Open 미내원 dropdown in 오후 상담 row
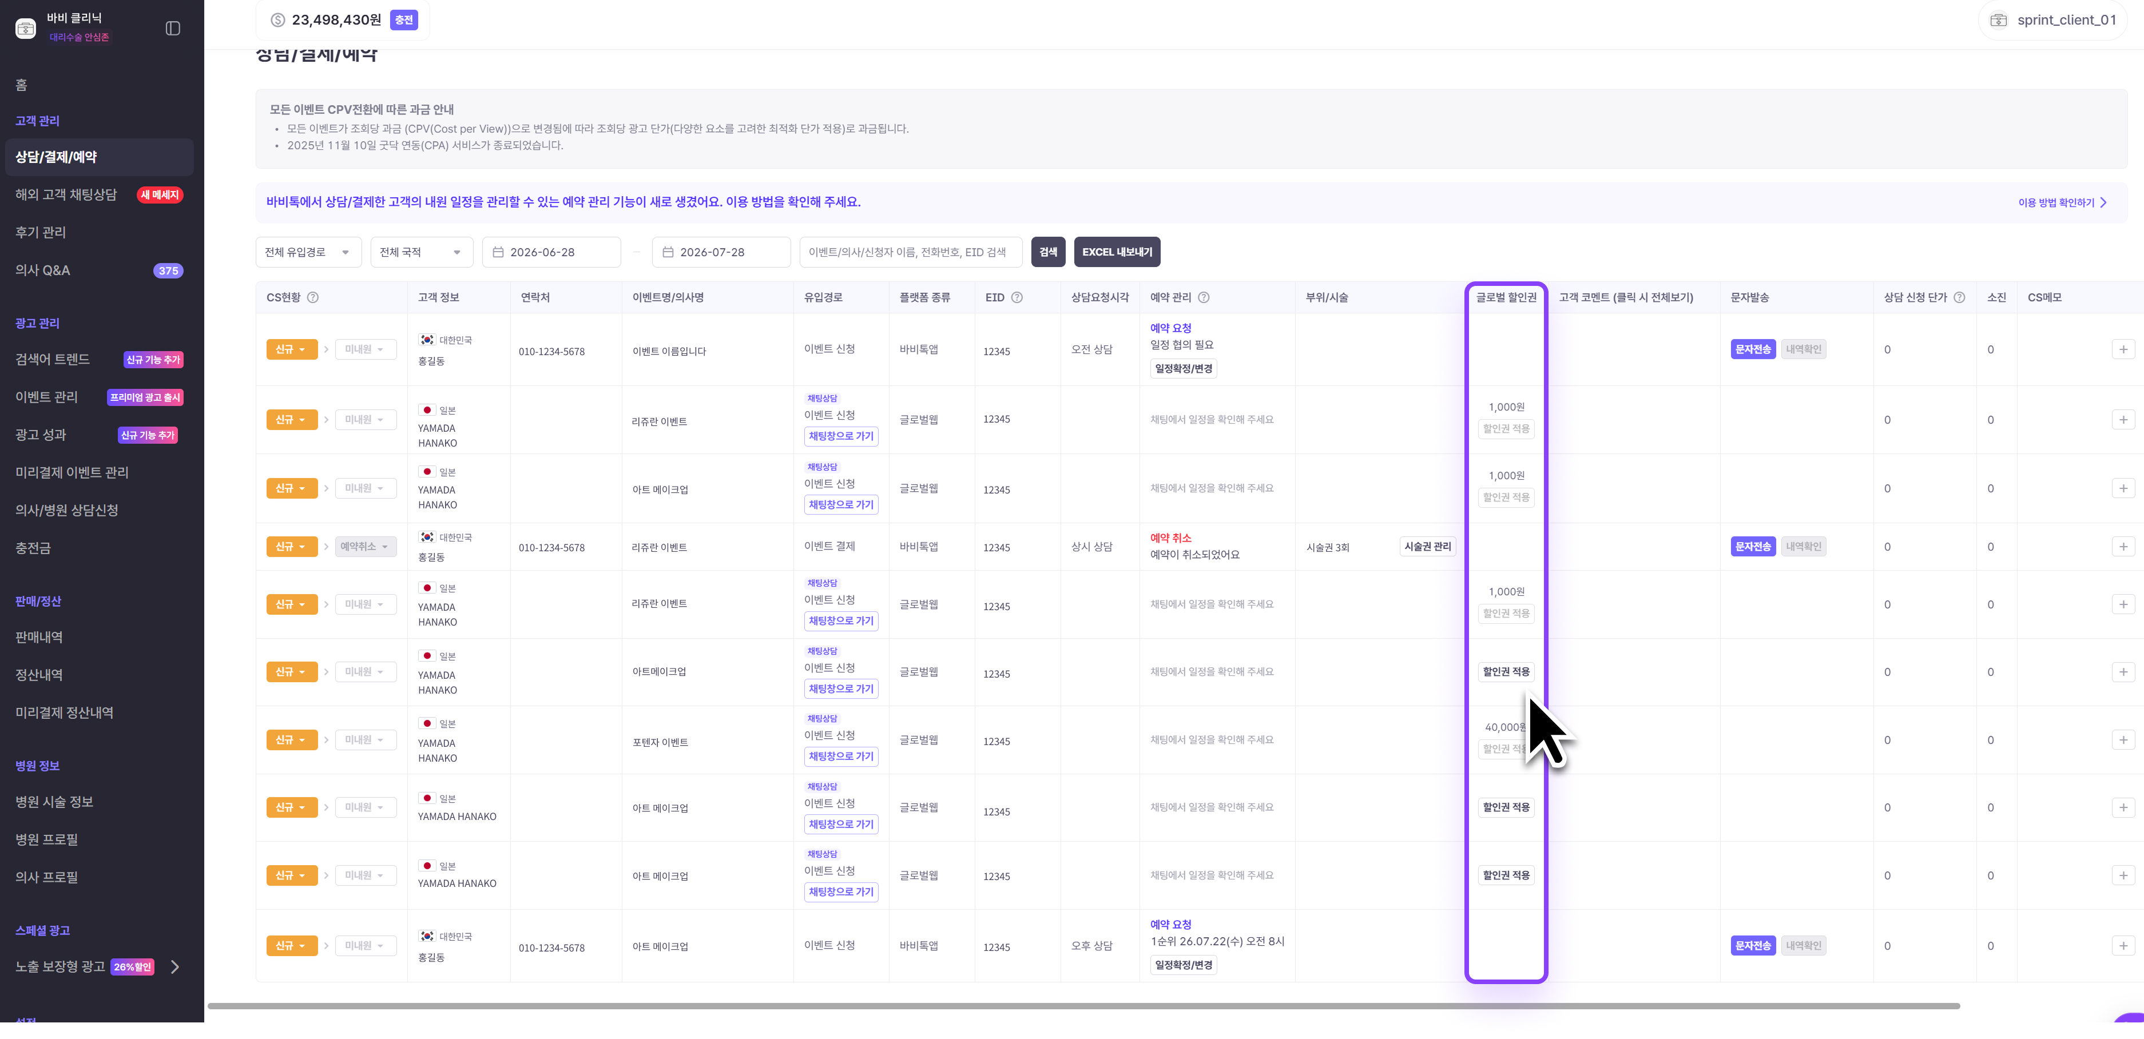Screen dimensions: 2144x1039 pos(366,946)
